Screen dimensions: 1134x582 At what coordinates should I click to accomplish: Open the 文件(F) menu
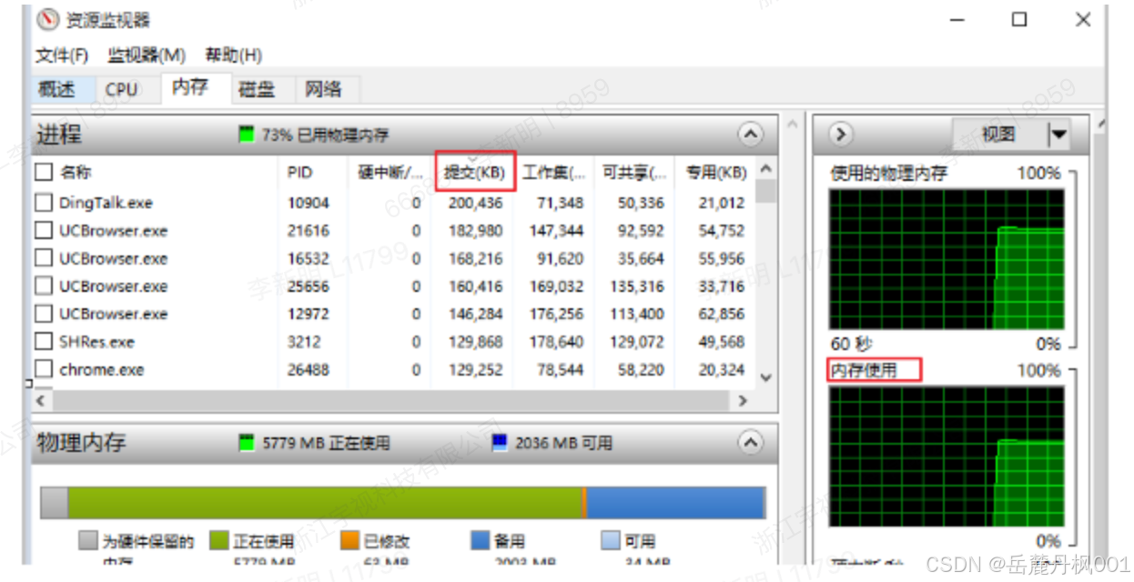[62, 55]
